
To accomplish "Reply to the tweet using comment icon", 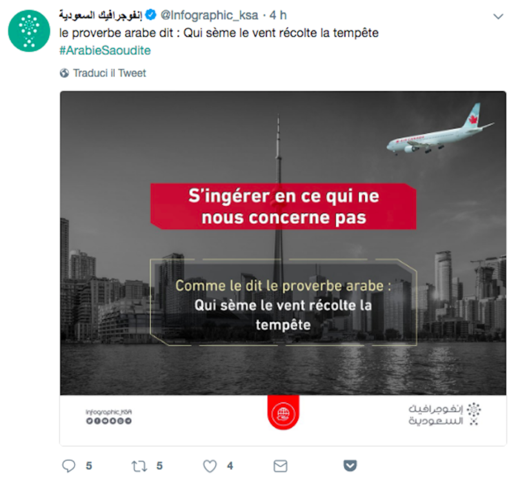I will click(x=69, y=466).
